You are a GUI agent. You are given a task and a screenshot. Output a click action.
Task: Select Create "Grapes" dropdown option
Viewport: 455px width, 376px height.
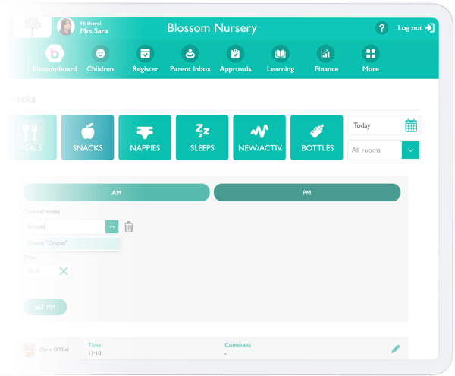click(x=71, y=243)
